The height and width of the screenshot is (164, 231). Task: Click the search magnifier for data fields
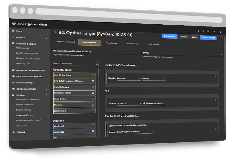coord(97,64)
